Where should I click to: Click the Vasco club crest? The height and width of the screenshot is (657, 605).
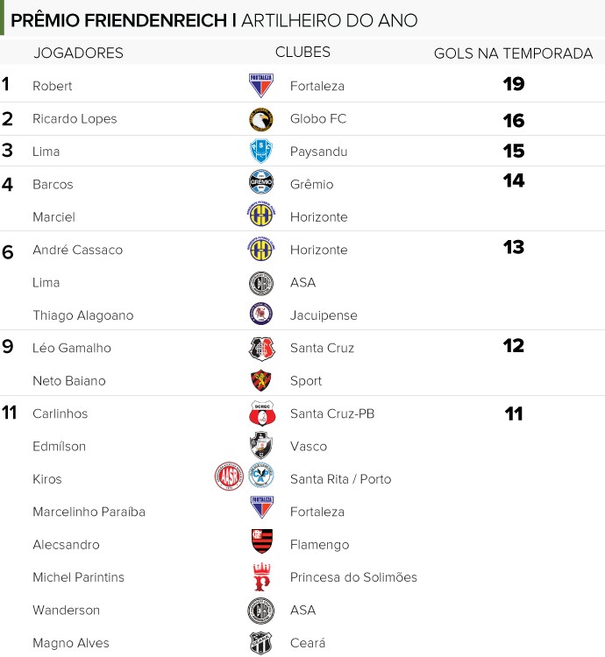(261, 445)
